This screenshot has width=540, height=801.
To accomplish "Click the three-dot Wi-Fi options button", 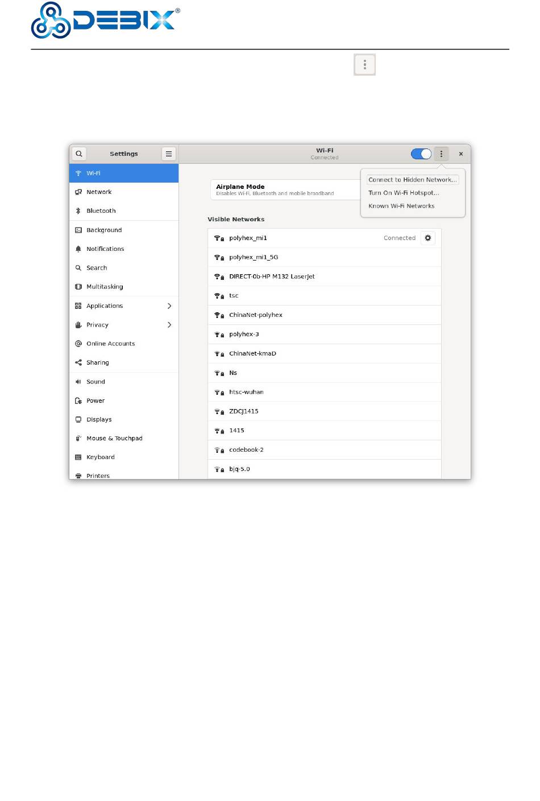I will coord(441,154).
